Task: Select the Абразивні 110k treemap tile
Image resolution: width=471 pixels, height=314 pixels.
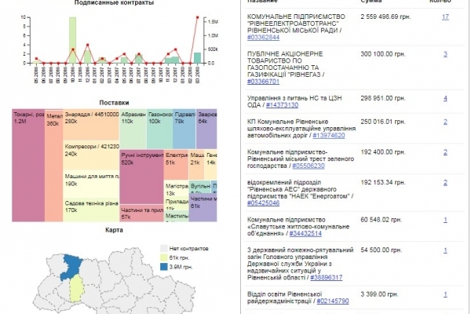Action: (x=133, y=118)
